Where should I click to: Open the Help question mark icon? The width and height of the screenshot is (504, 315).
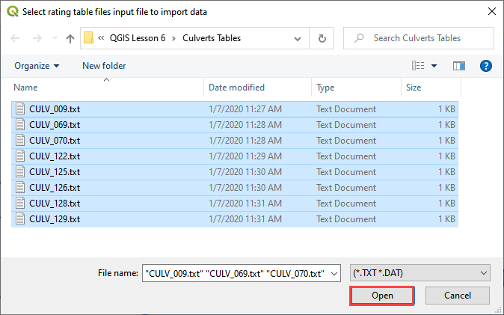pyautogui.click(x=485, y=66)
